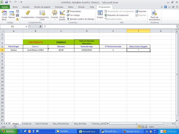Viewport: 179px width, 134px height.
Task: Click Ver código button
Action: tap(72, 15)
